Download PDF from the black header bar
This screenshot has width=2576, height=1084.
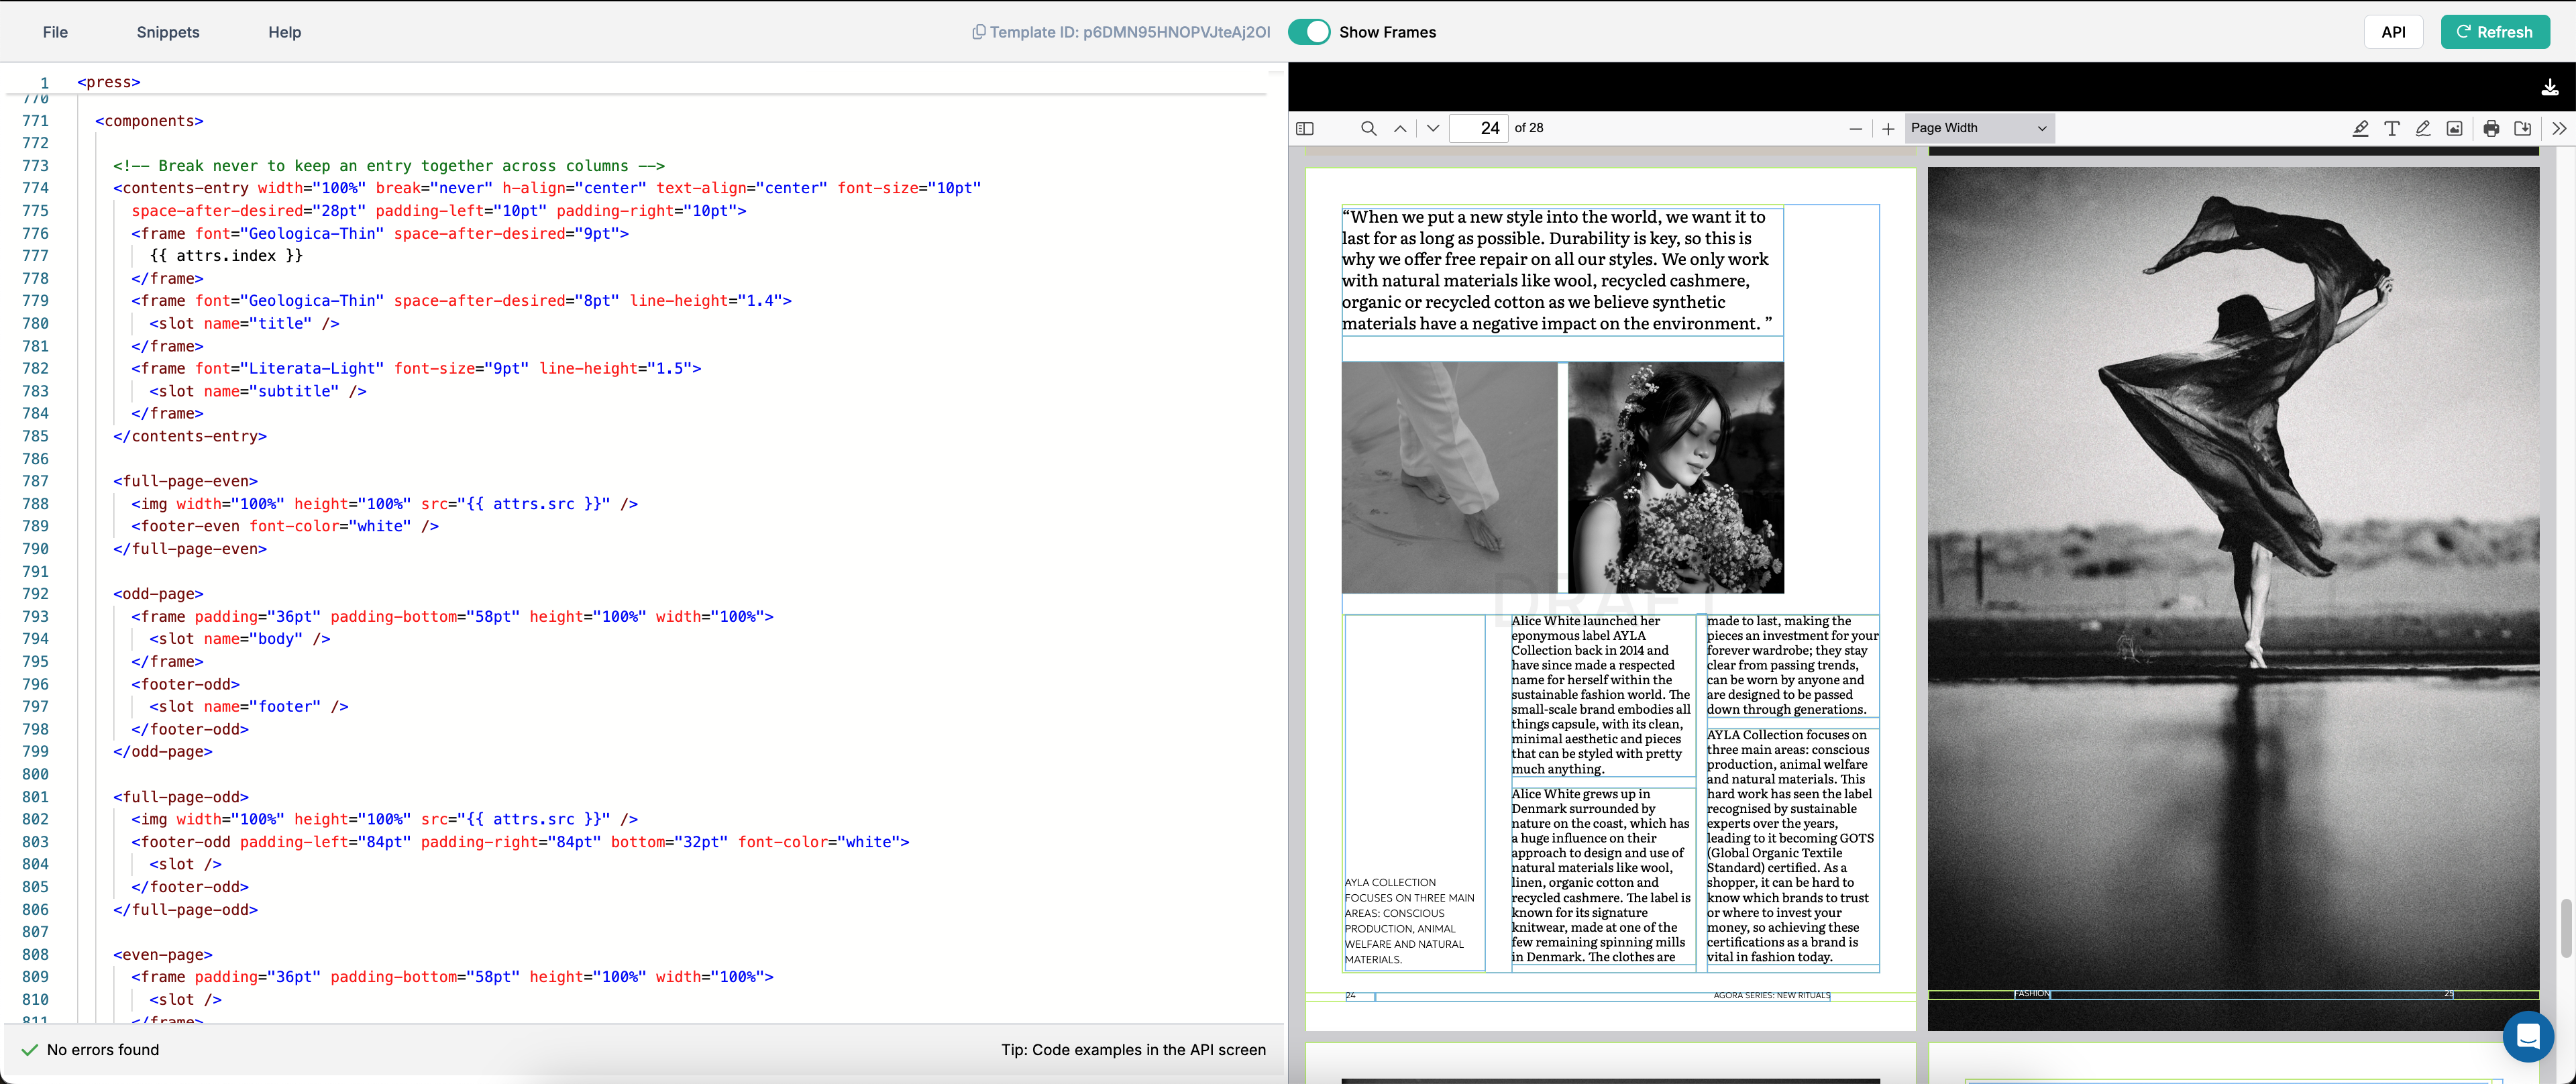[2549, 88]
